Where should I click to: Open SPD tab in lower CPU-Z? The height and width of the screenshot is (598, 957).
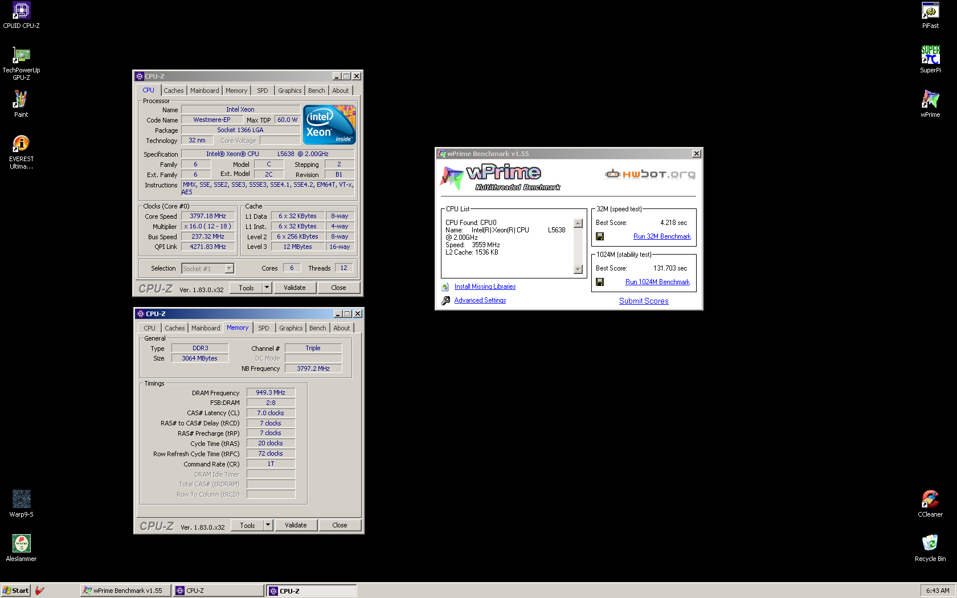pos(264,328)
